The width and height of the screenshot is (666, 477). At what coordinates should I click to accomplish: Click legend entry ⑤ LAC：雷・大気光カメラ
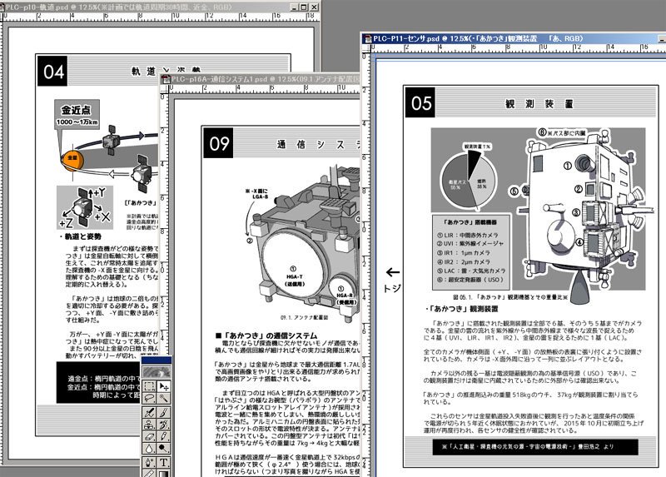471,271
